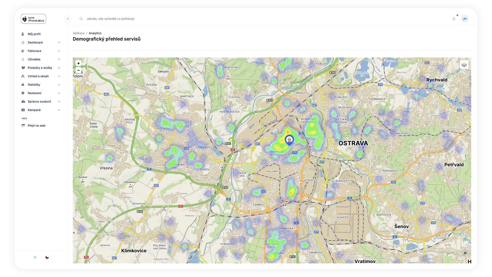Click the Rychvald label on map
This screenshot has height=277, width=492.
(x=437, y=80)
